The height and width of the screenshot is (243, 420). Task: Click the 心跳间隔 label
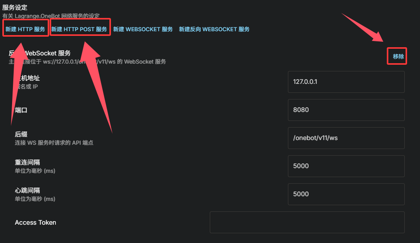point(27,190)
